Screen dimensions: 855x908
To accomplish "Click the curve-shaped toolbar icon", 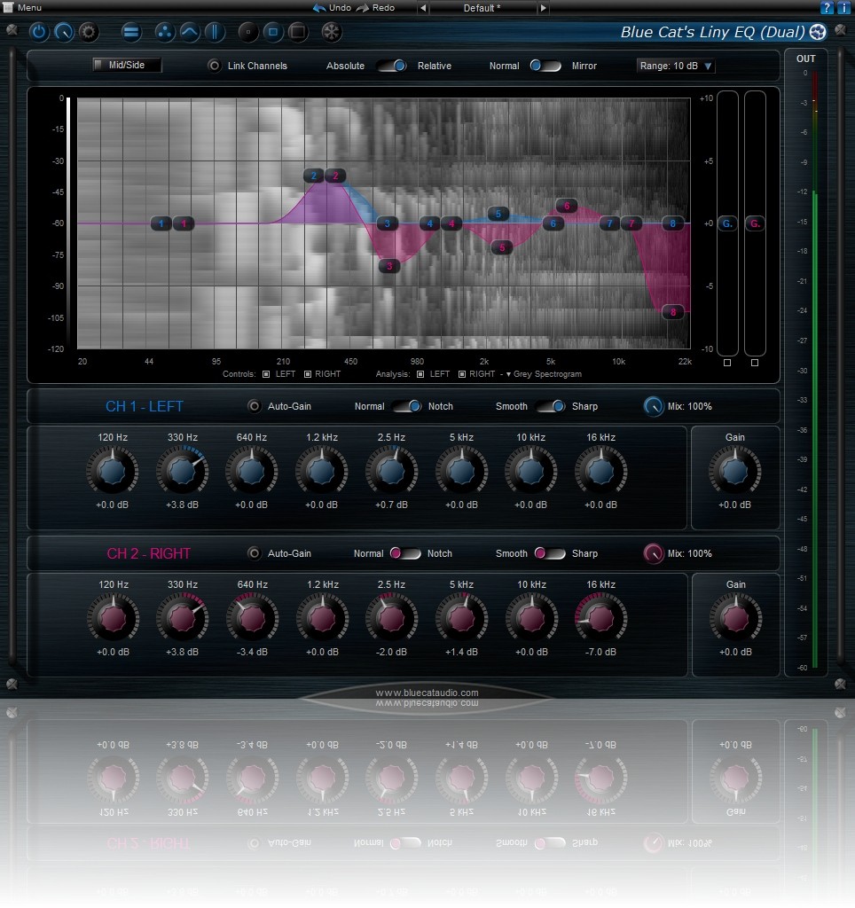I will pos(190,32).
